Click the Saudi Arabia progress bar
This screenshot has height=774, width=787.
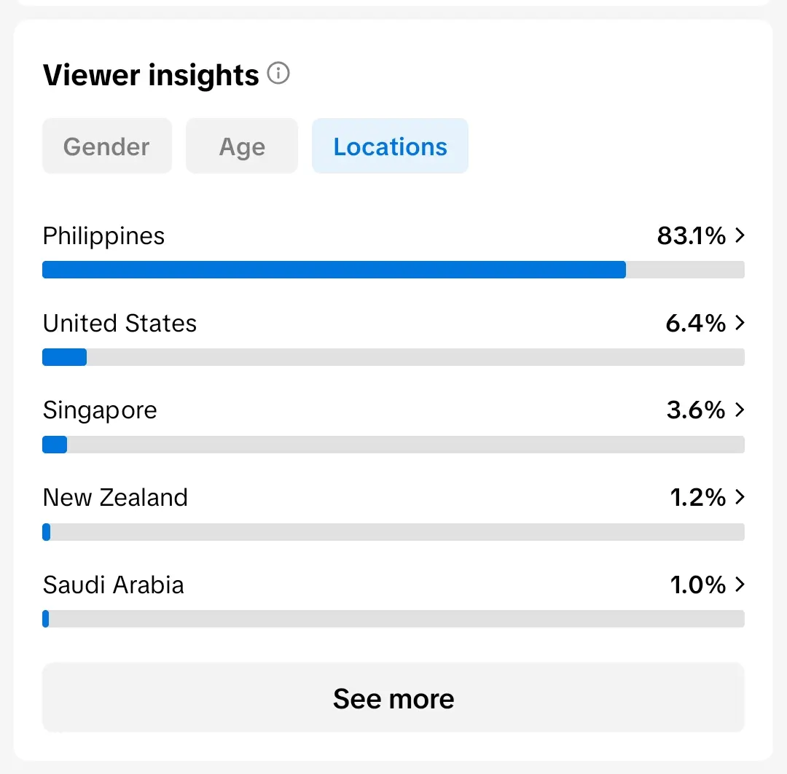click(x=393, y=619)
